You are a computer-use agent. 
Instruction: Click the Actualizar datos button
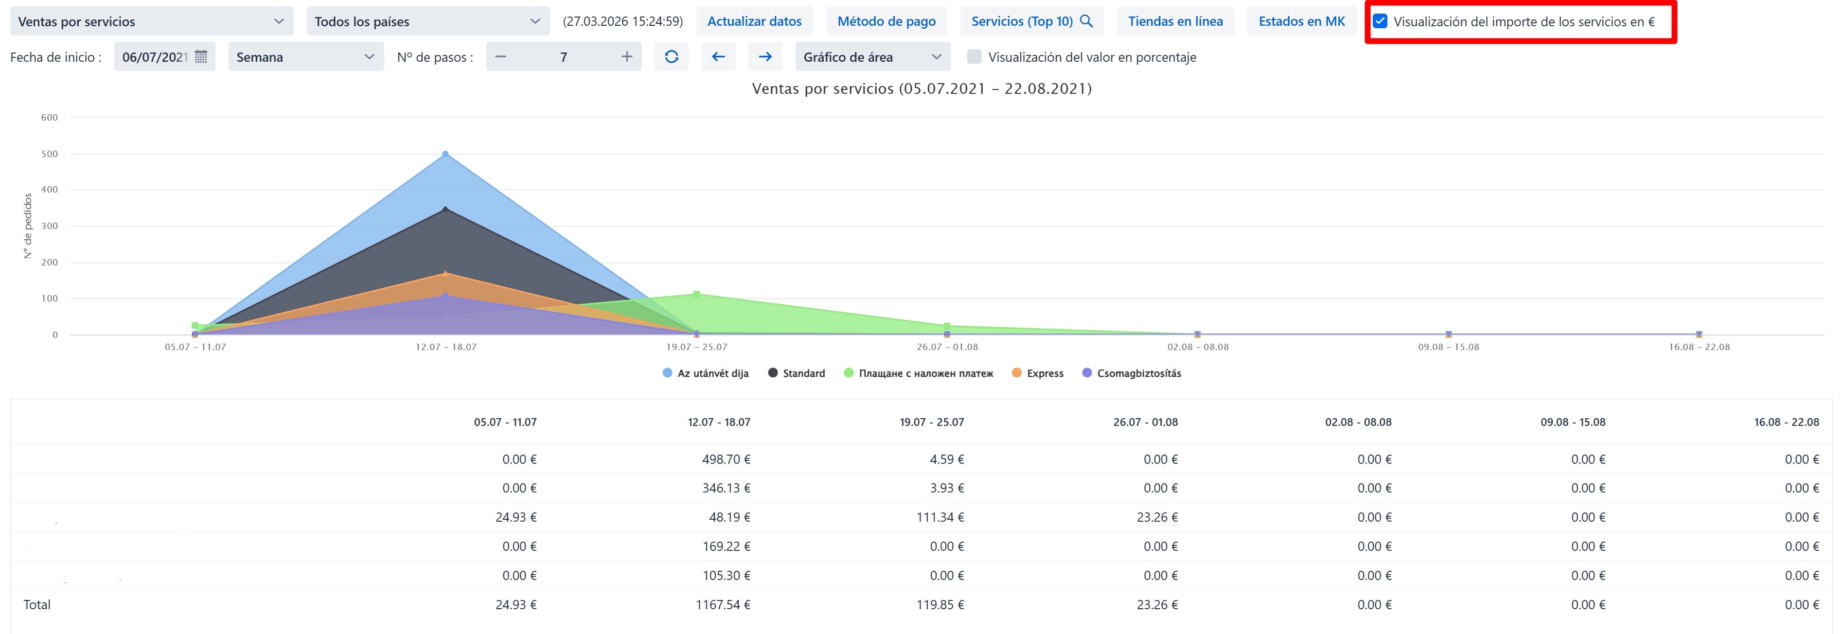tap(754, 21)
